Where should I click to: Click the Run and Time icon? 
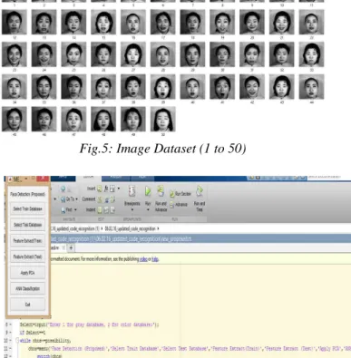click(200, 191)
